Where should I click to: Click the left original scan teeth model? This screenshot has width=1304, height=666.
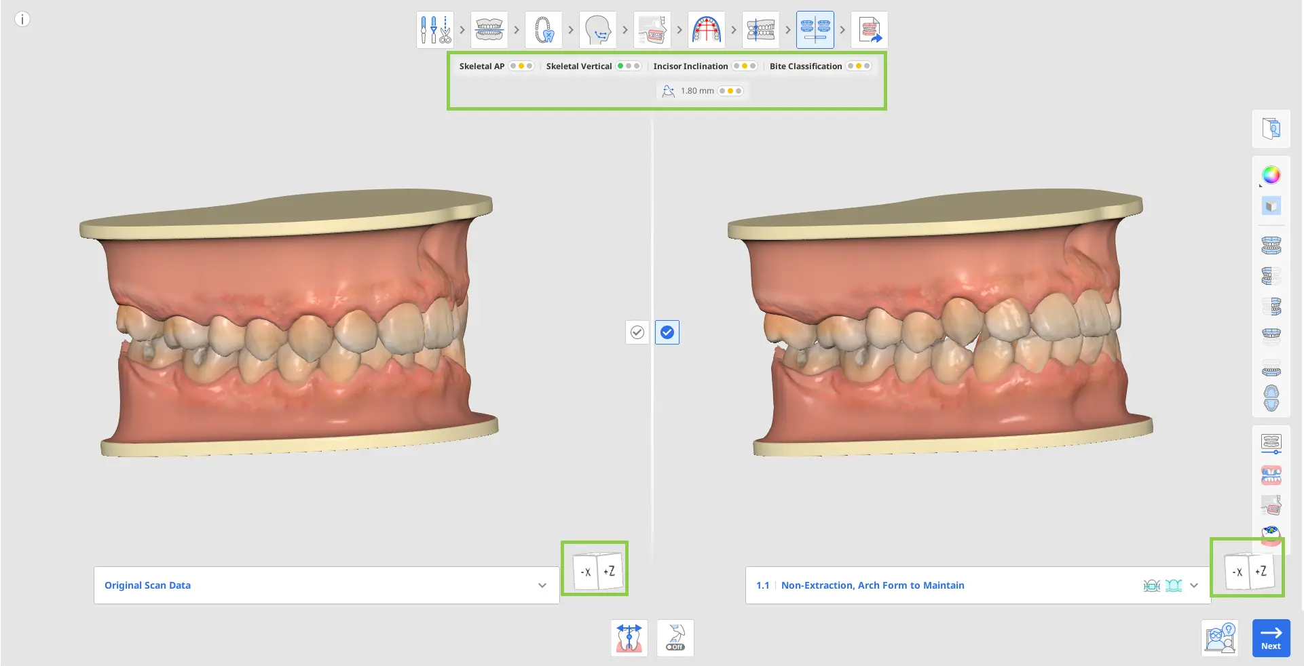click(289, 322)
